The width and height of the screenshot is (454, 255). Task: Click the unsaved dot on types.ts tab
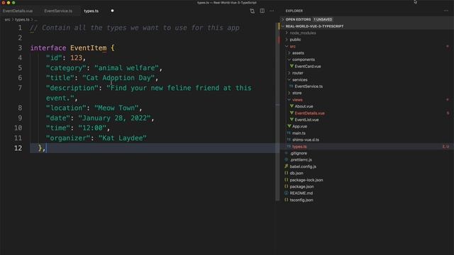pyautogui.click(x=112, y=11)
